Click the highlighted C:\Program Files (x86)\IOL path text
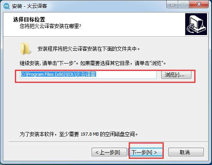The image size is (212, 165). pos(58,74)
